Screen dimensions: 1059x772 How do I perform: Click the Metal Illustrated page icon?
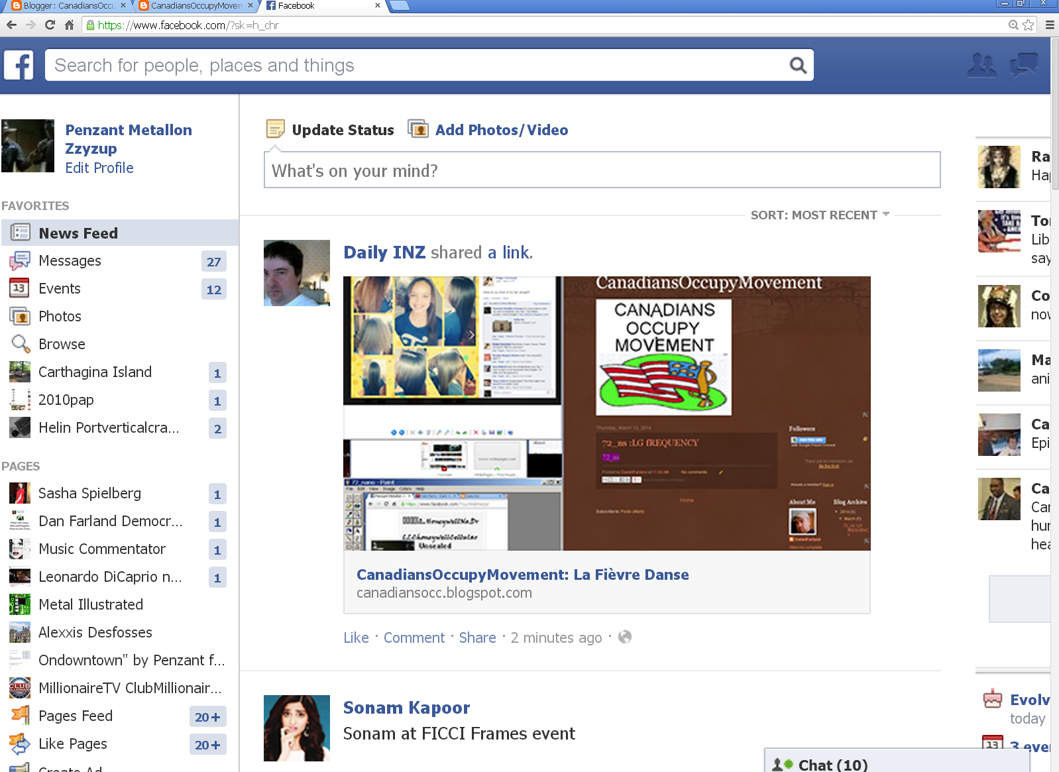[20, 604]
